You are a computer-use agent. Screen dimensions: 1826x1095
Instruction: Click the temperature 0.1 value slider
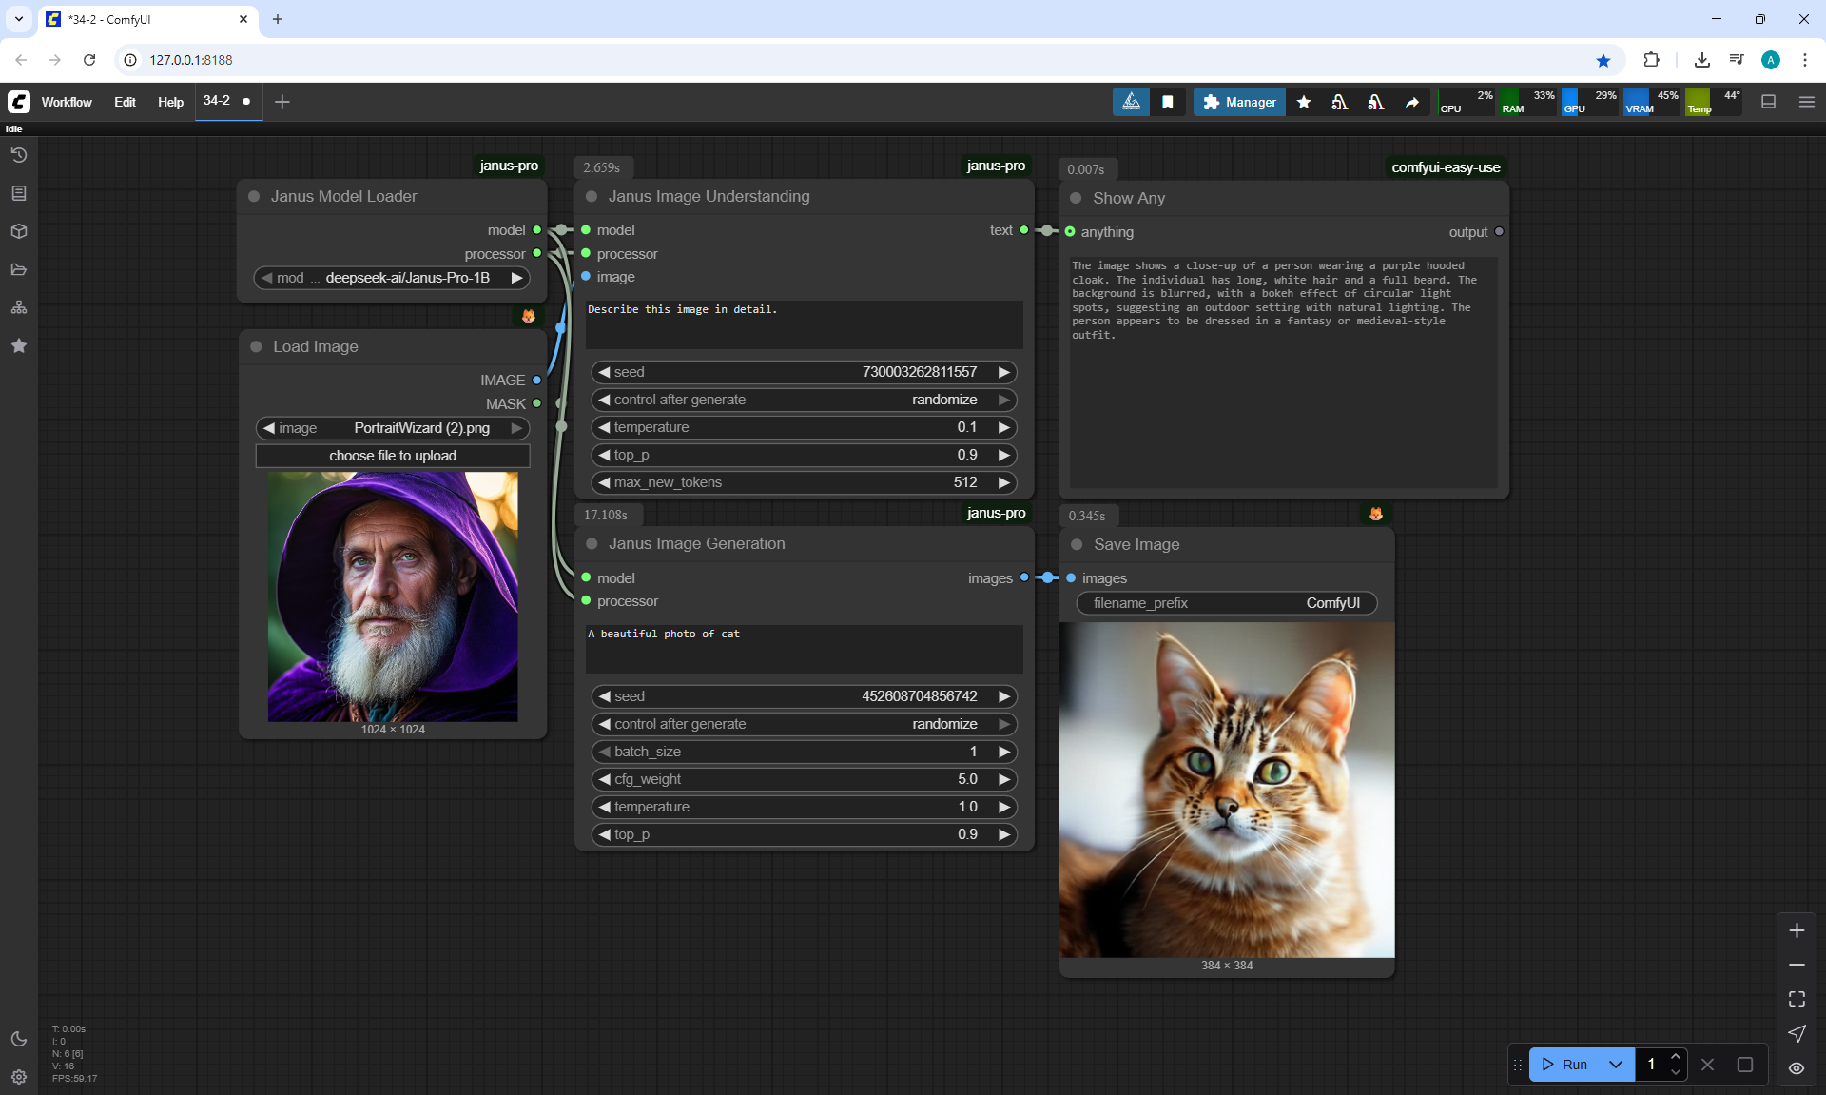[x=804, y=427]
